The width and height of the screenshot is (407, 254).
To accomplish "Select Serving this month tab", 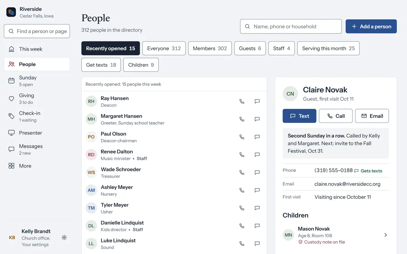I will coord(328,48).
